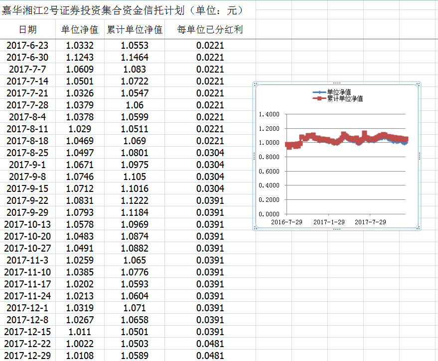Click the chart's bottom-center resize handle
Image resolution: width=438 pixels, height=361 pixels.
[x=337, y=229]
